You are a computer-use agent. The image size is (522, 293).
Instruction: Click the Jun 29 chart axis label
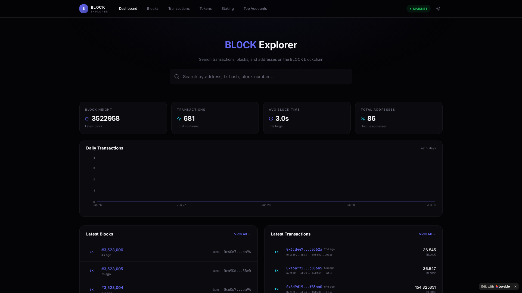350,205
